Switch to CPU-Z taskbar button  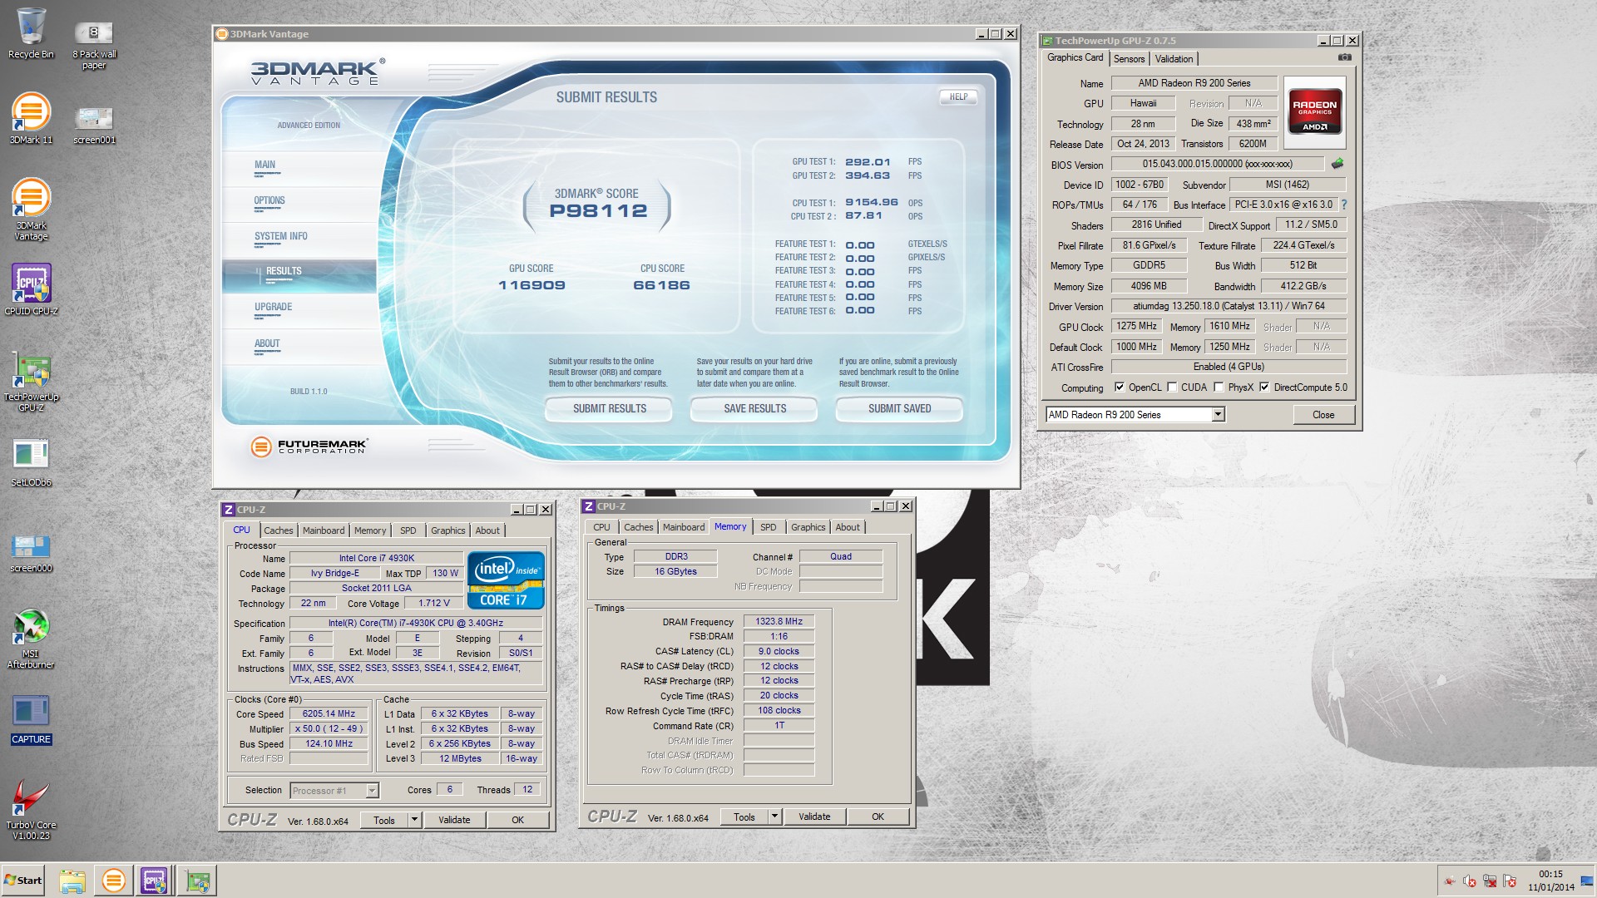point(155,881)
